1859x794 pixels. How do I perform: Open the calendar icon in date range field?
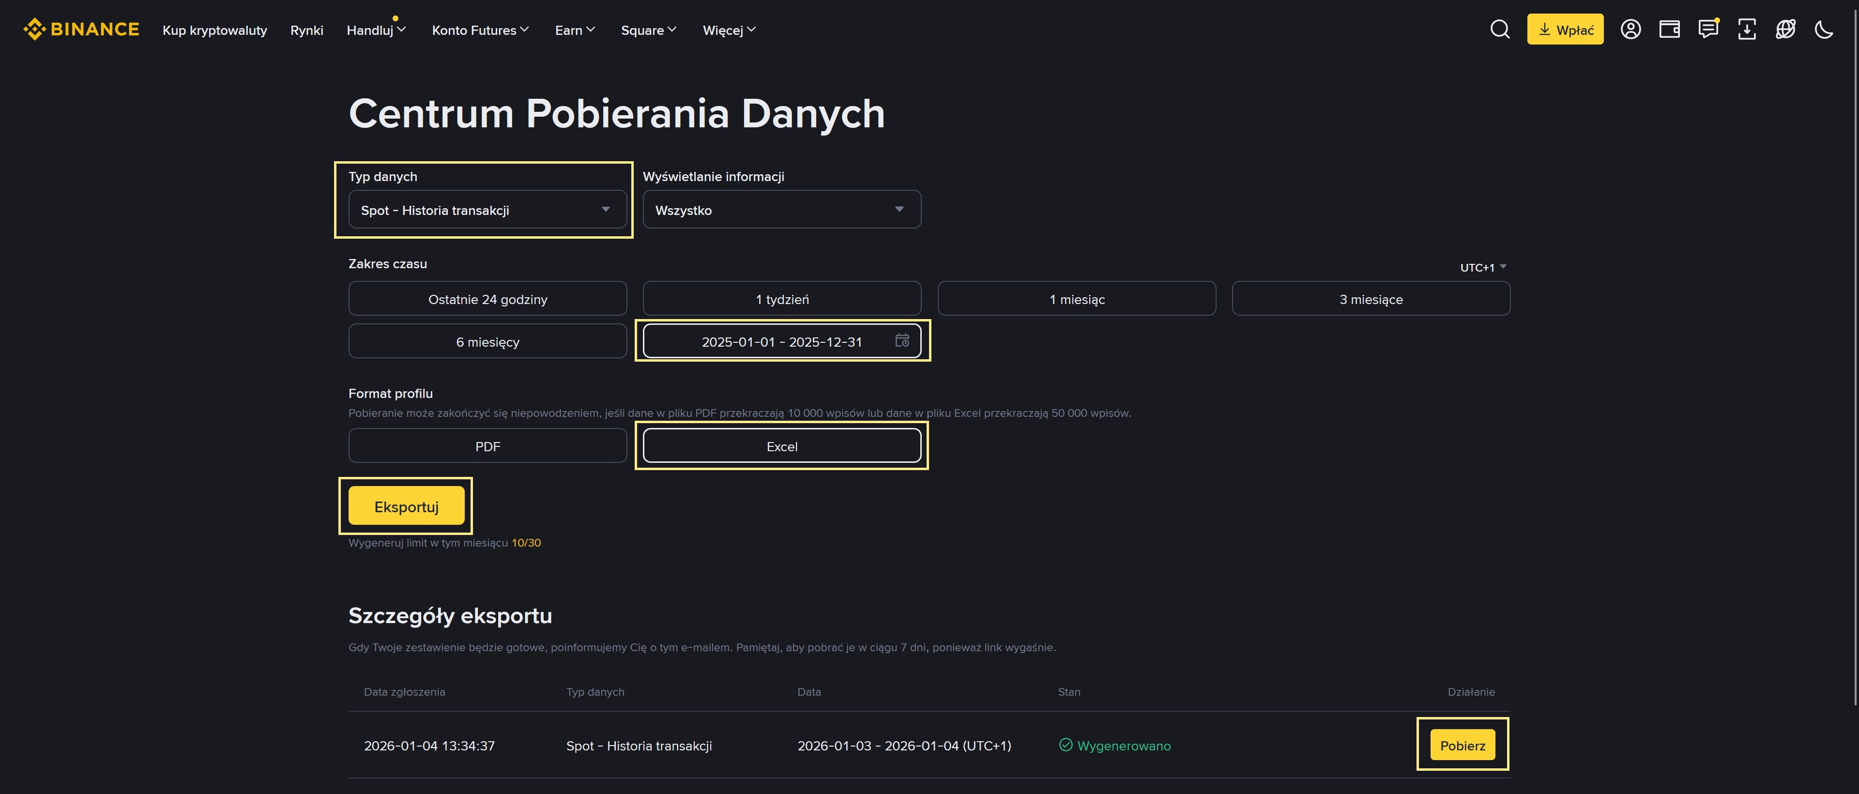click(902, 341)
